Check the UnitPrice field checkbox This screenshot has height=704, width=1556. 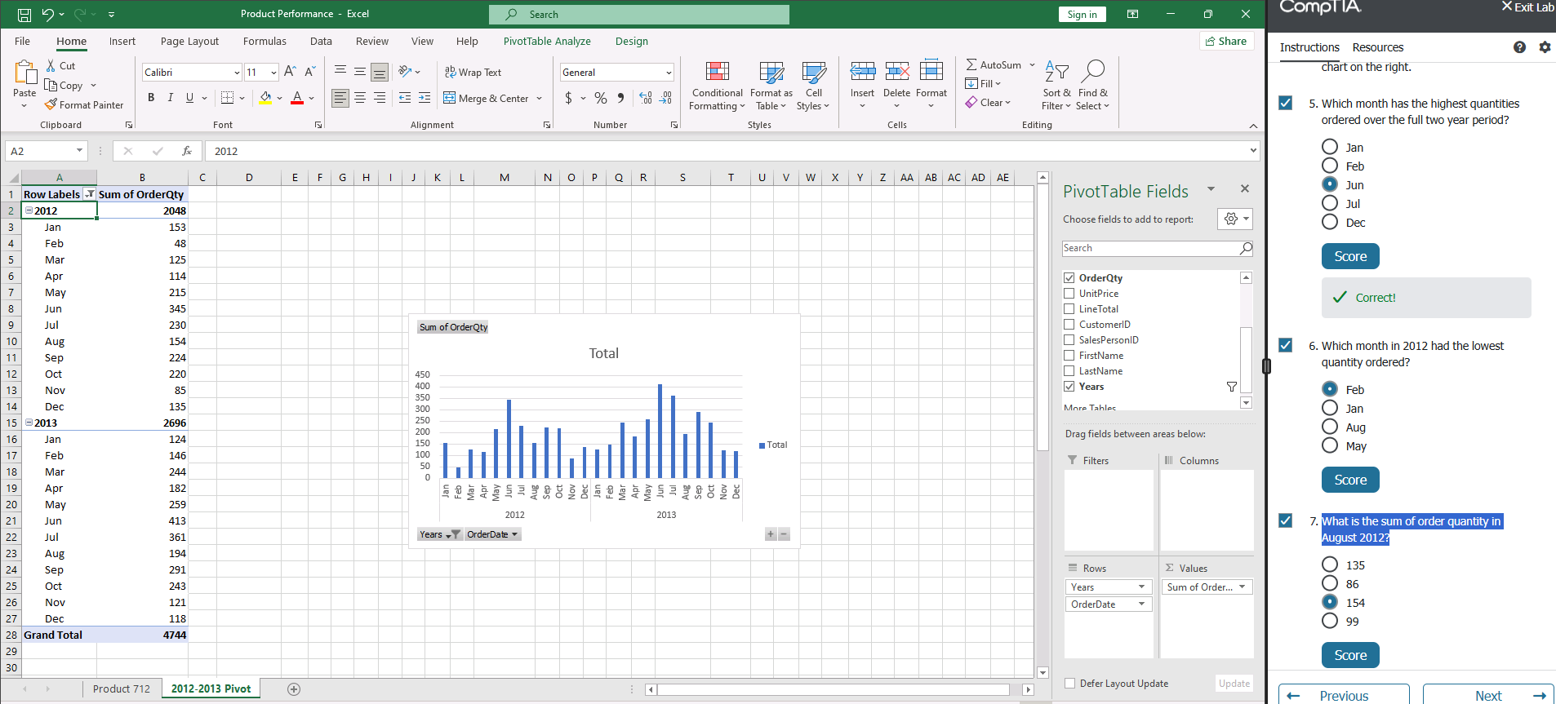click(1069, 294)
